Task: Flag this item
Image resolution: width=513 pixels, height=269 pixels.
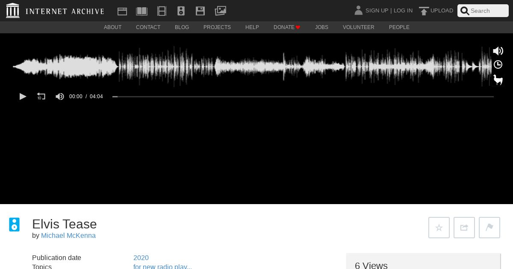Action: tap(489, 228)
